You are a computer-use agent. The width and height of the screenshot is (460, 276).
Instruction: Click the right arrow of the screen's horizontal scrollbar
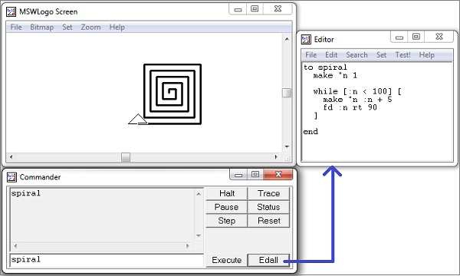click(x=276, y=157)
